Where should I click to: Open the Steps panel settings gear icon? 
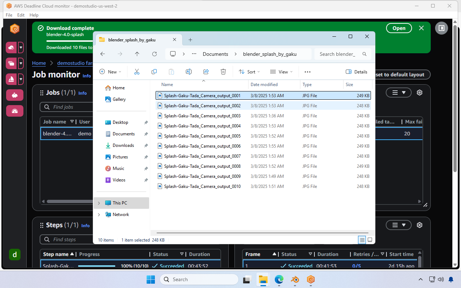tap(419, 225)
